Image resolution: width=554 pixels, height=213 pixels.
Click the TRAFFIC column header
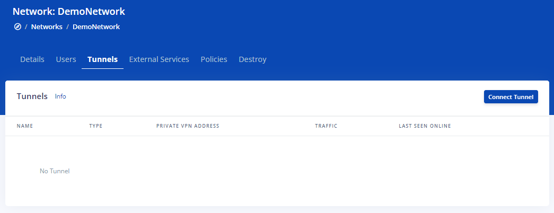coord(326,126)
